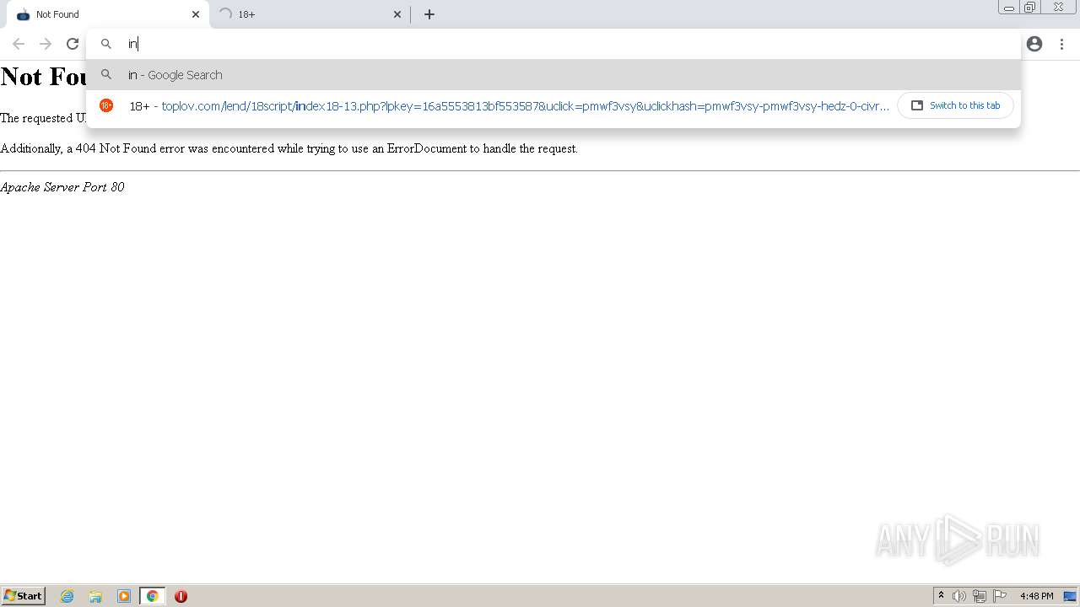Screen dimensions: 1080x607
Task: Close the Chrome window
Action: [1058, 8]
